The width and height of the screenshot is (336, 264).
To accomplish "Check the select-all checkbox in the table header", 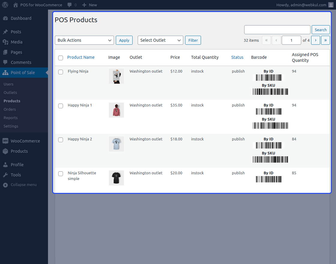I will [x=61, y=58].
